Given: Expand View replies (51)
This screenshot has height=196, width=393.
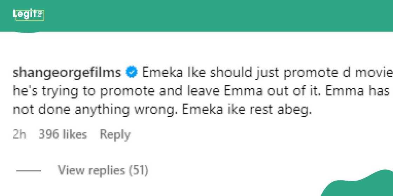Looking at the screenshot, I should 103,170.
